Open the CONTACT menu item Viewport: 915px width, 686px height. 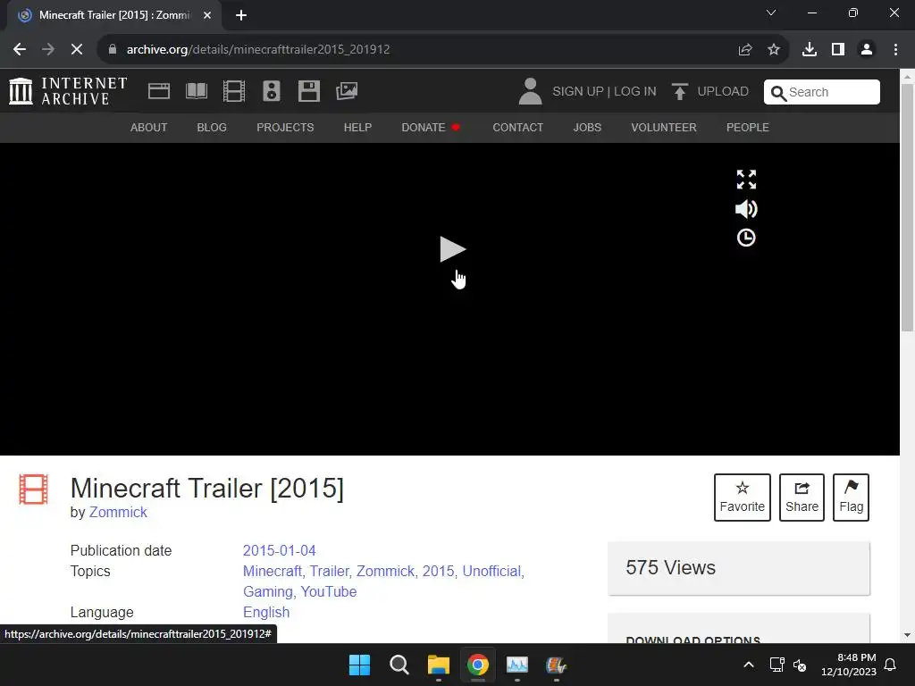tap(517, 127)
